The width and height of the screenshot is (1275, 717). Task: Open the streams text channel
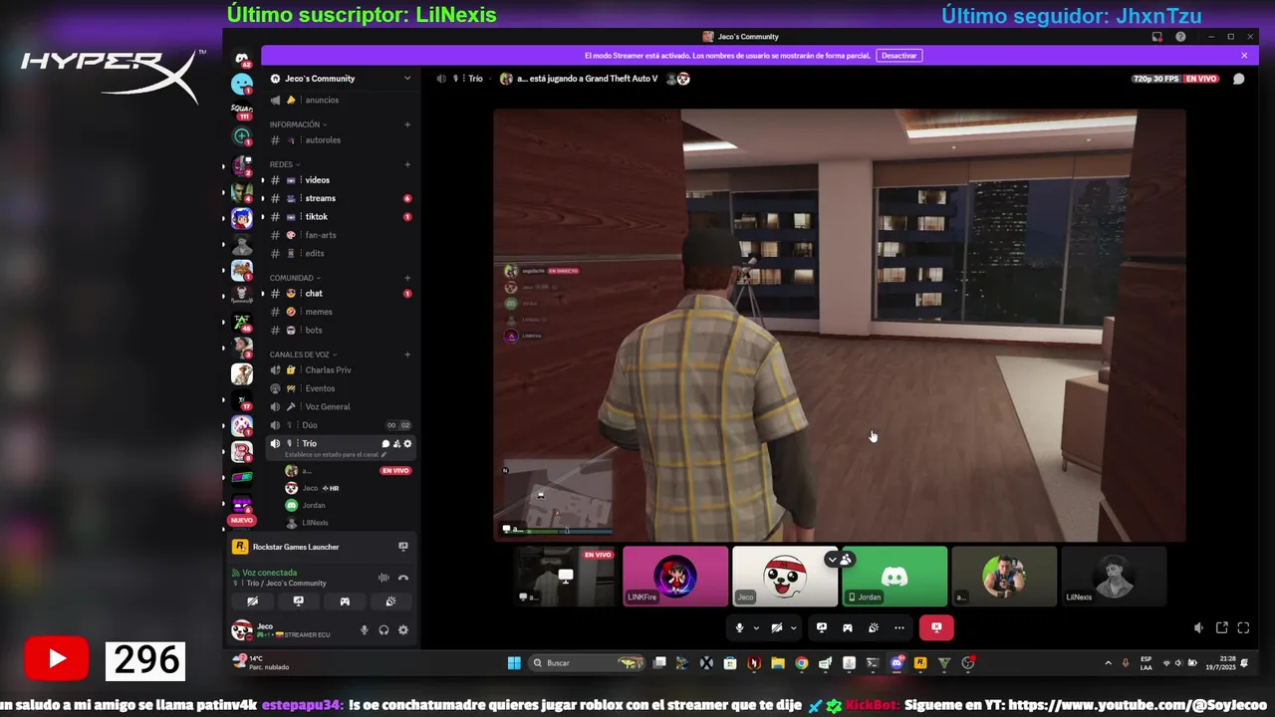pyautogui.click(x=340, y=198)
